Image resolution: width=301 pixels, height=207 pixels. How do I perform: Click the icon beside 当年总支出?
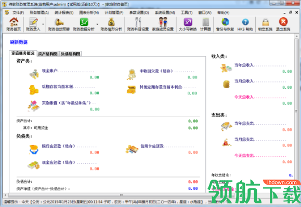(x=227, y=126)
